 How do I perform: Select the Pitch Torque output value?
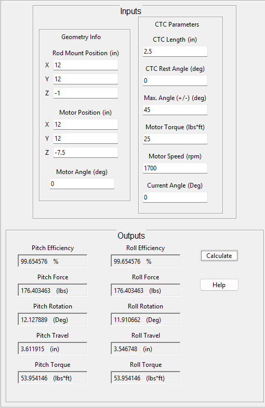52,378
